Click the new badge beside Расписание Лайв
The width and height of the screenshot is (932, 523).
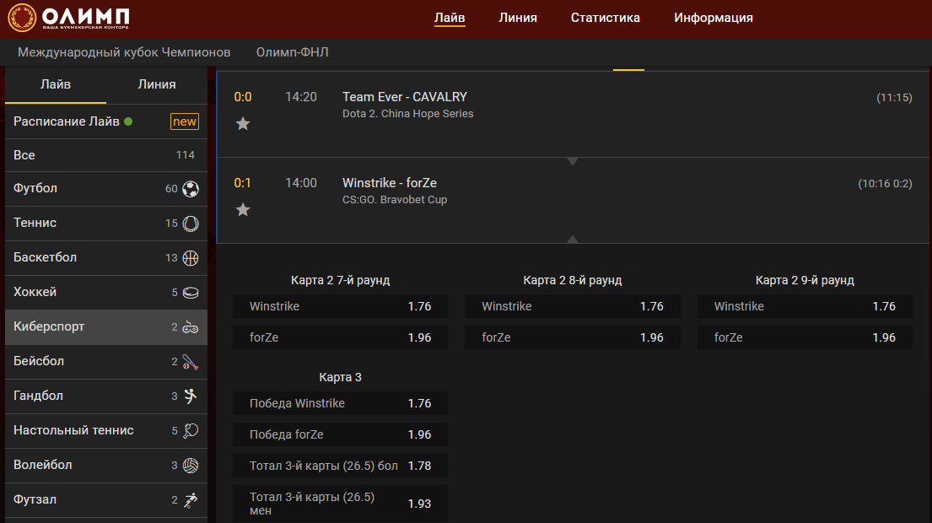(x=184, y=121)
